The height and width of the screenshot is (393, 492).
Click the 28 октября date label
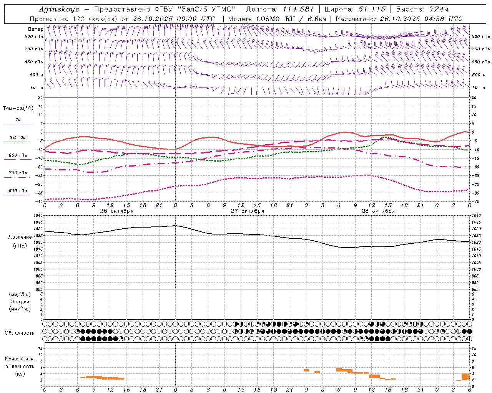click(378, 211)
